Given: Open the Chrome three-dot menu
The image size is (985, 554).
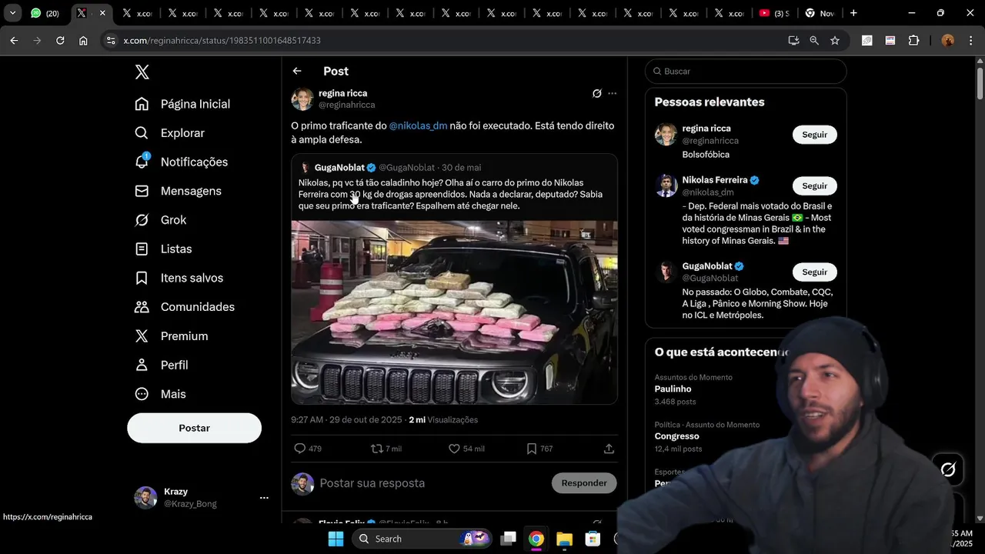Looking at the screenshot, I should click(x=970, y=41).
